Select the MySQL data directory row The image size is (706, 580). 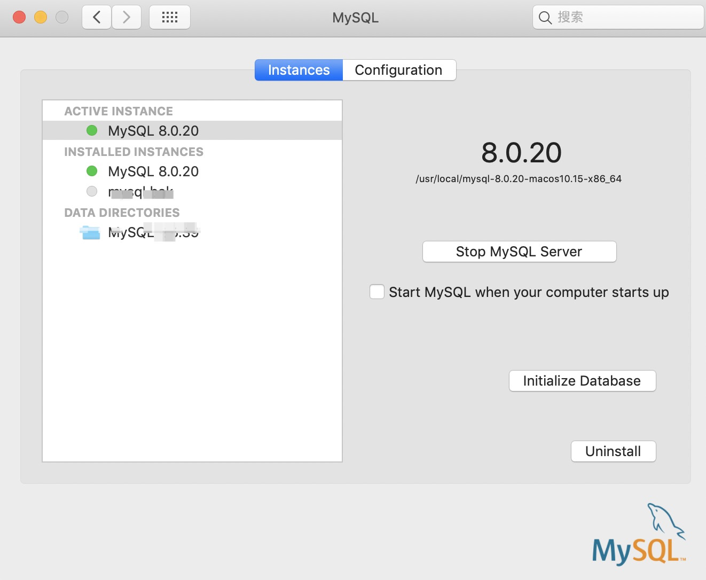click(x=192, y=232)
